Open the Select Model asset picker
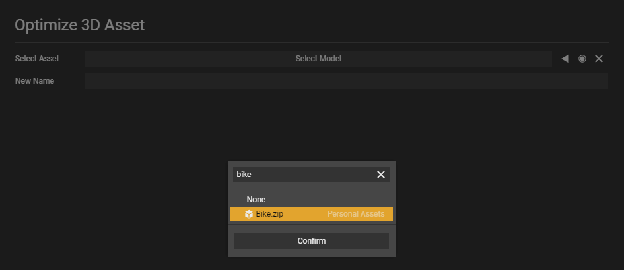 coord(318,59)
